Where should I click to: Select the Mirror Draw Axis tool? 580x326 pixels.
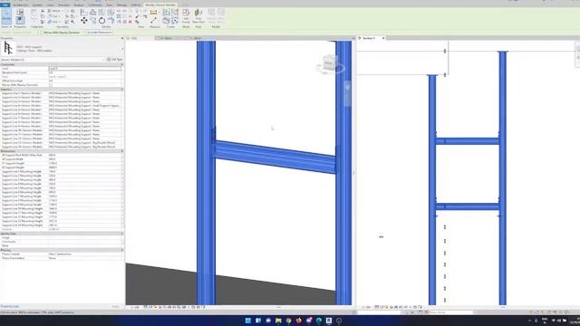tap(111, 12)
